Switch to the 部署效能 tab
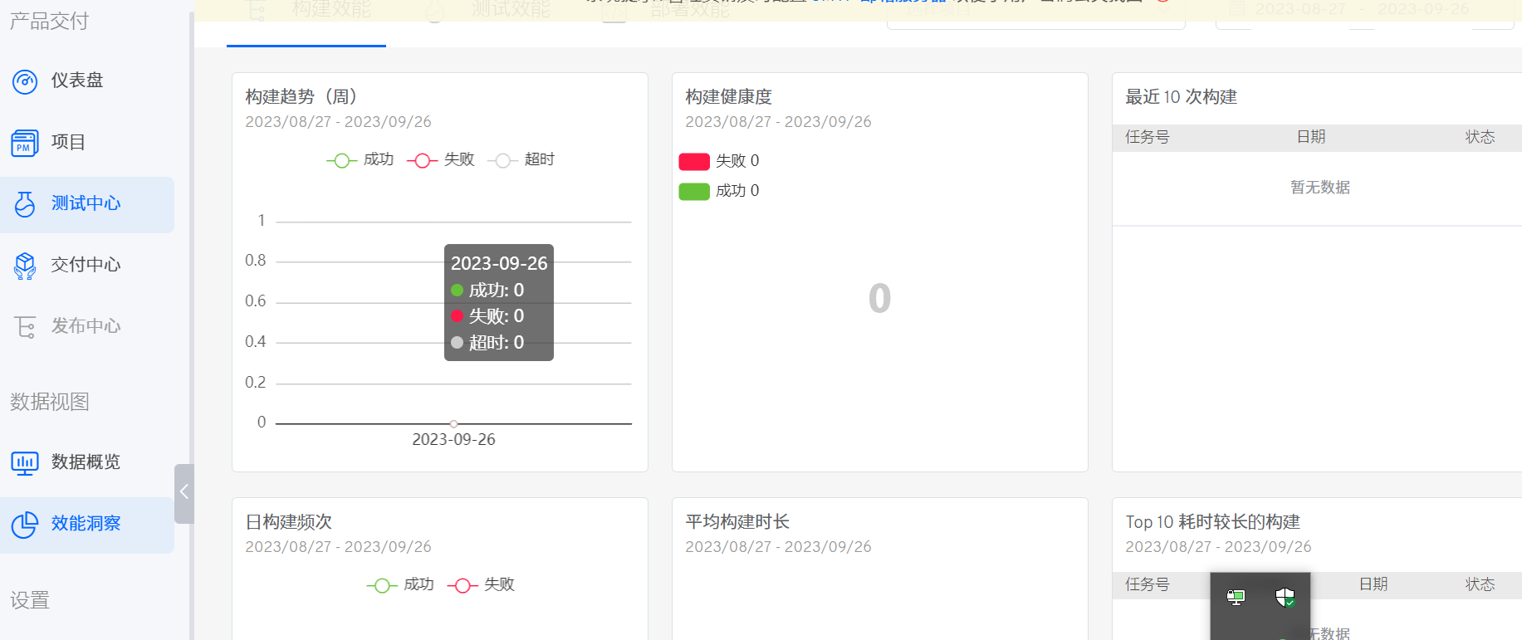 (x=690, y=10)
